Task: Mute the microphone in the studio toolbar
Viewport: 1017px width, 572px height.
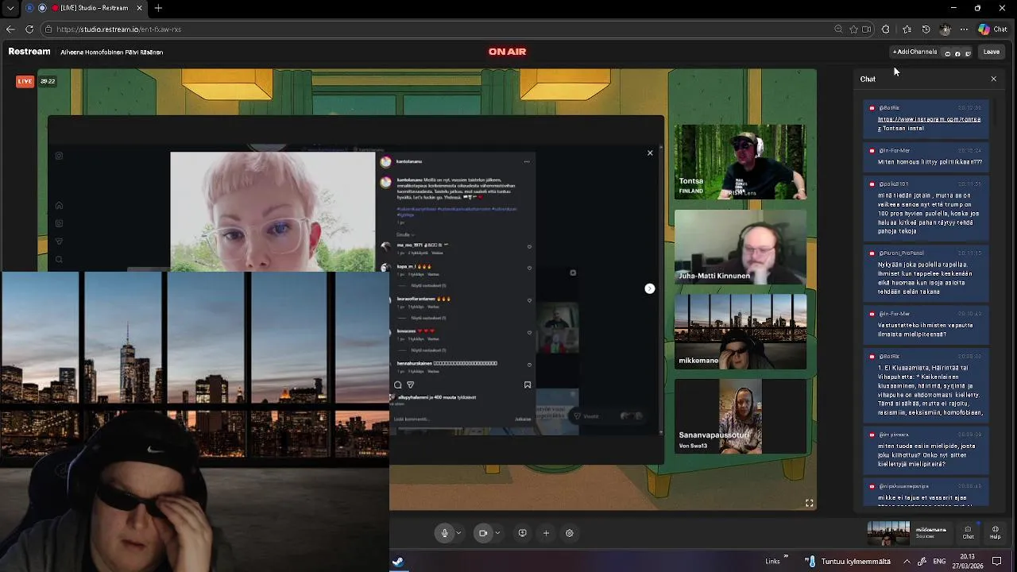Action: click(445, 533)
